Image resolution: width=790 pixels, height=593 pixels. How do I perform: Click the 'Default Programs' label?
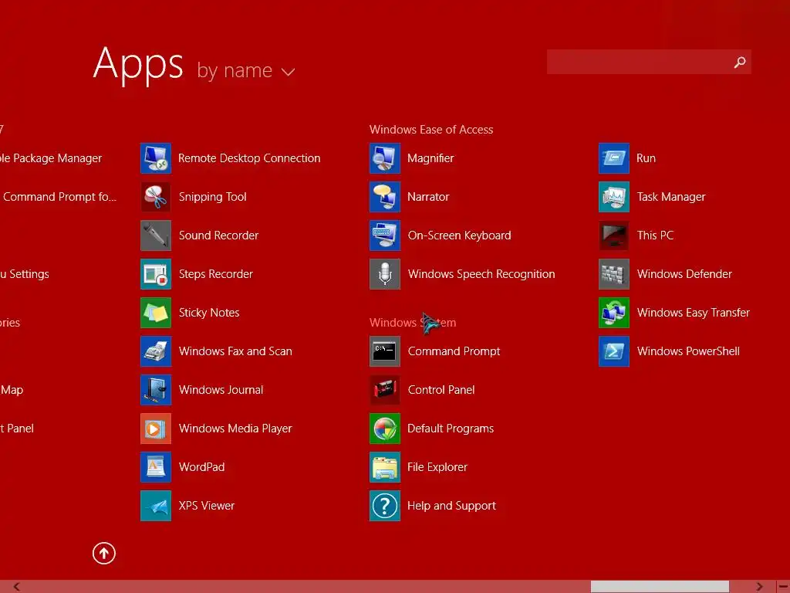[451, 429]
